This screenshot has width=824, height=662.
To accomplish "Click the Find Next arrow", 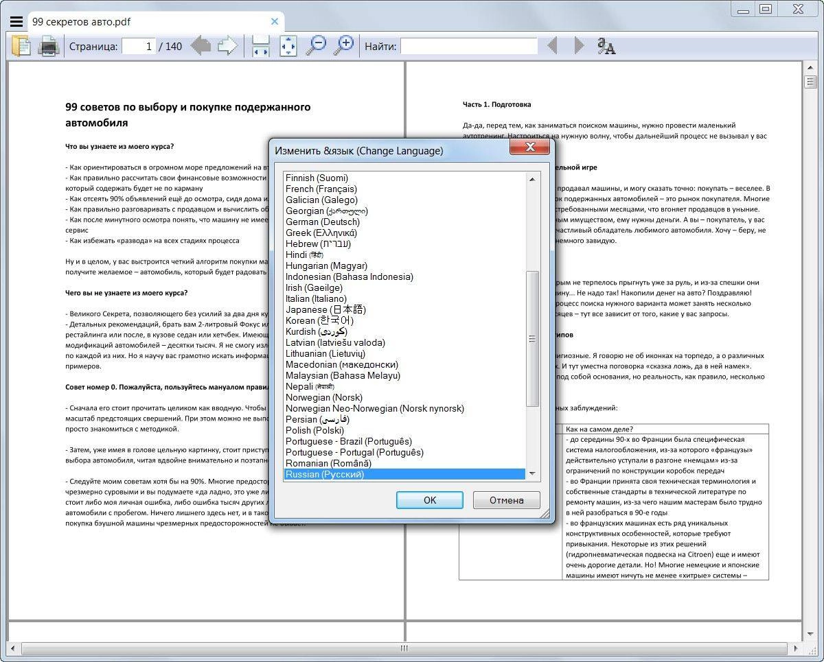I will click(x=579, y=46).
